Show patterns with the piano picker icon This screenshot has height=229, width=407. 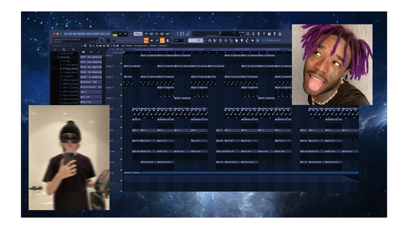[x=84, y=52]
